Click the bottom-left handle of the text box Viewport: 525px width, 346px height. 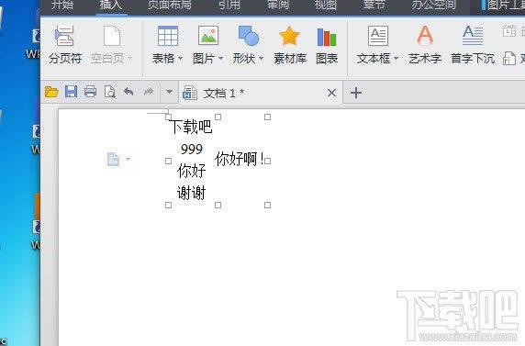168,205
